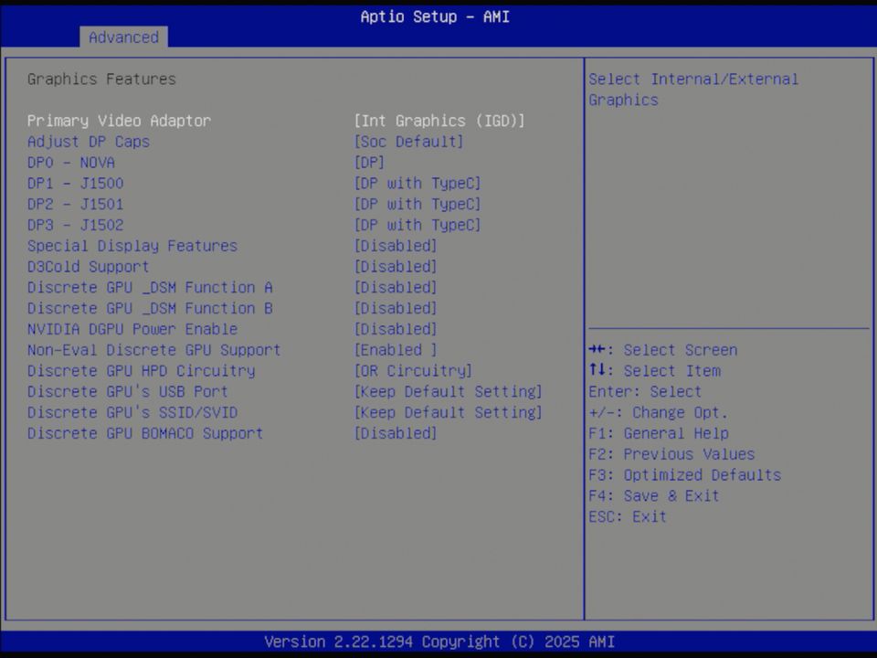This screenshot has width=877, height=658.
Task: Select the DP0 - NOVA setting
Action: pos(71,162)
